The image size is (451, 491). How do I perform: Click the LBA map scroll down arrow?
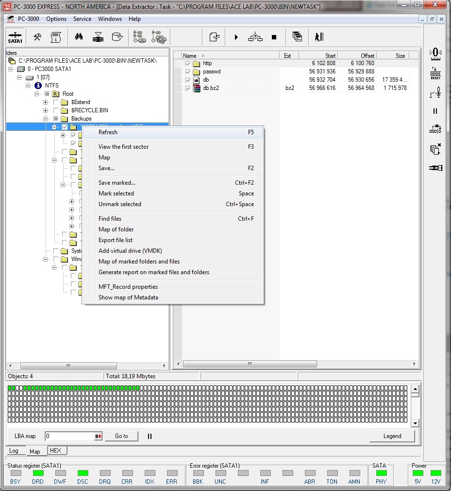[415, 423]
